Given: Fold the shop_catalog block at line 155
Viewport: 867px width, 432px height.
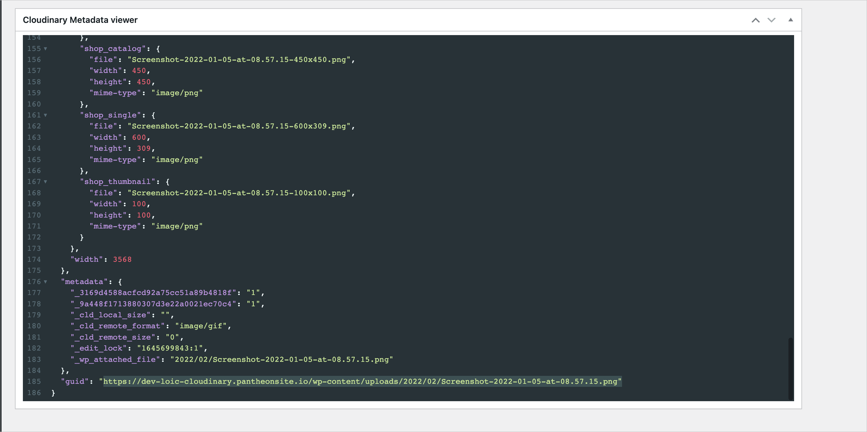Looking at the screenshot, I should [45, 49].
